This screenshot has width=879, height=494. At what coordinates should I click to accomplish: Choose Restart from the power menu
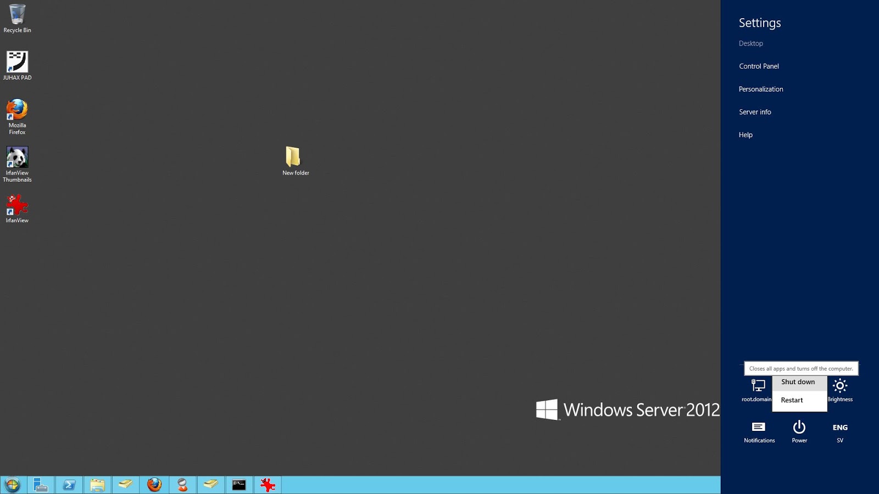(792, 400)
